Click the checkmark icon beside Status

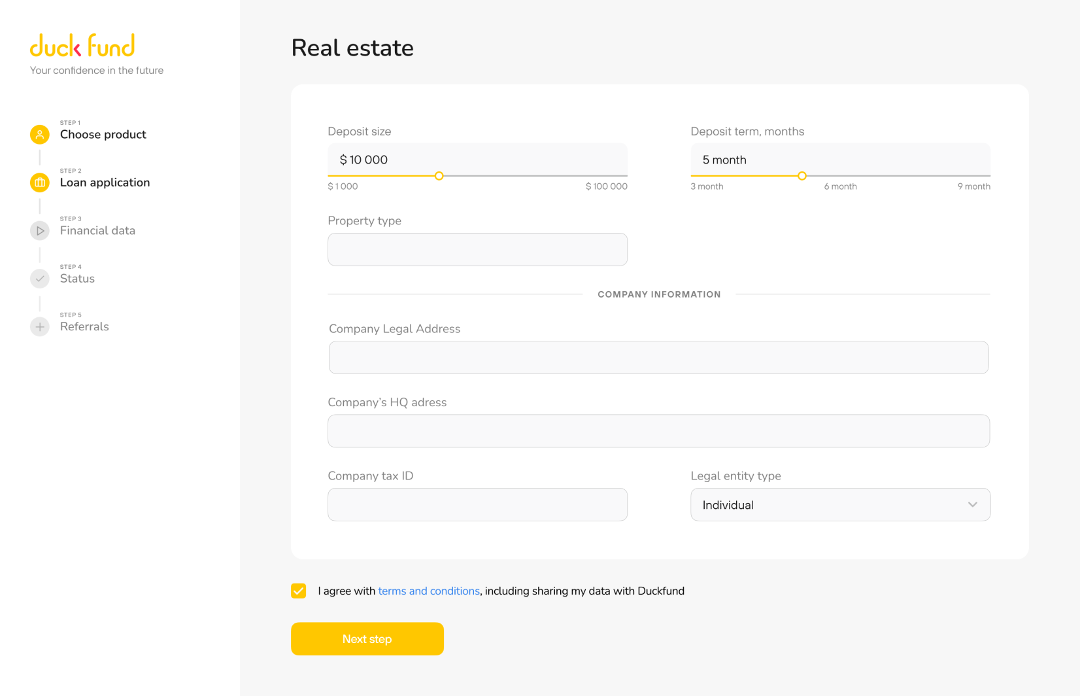[40, 279]
